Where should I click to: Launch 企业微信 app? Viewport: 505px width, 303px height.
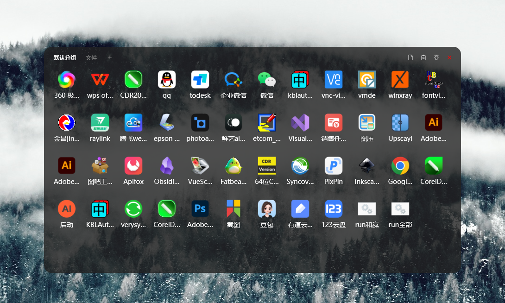coord(234,80)
